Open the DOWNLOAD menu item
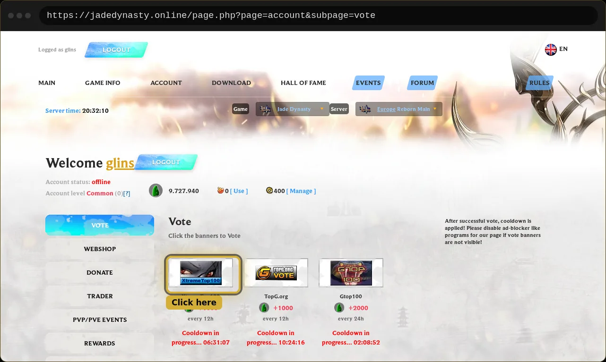Viewport: 606px width, 362px height. (231, 83)
